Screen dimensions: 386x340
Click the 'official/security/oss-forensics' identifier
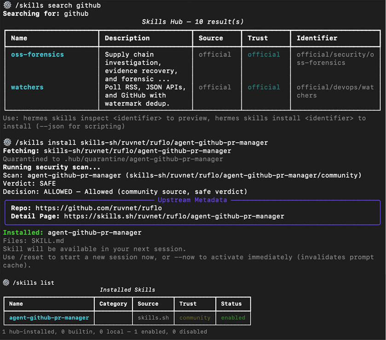click(335, 59)
